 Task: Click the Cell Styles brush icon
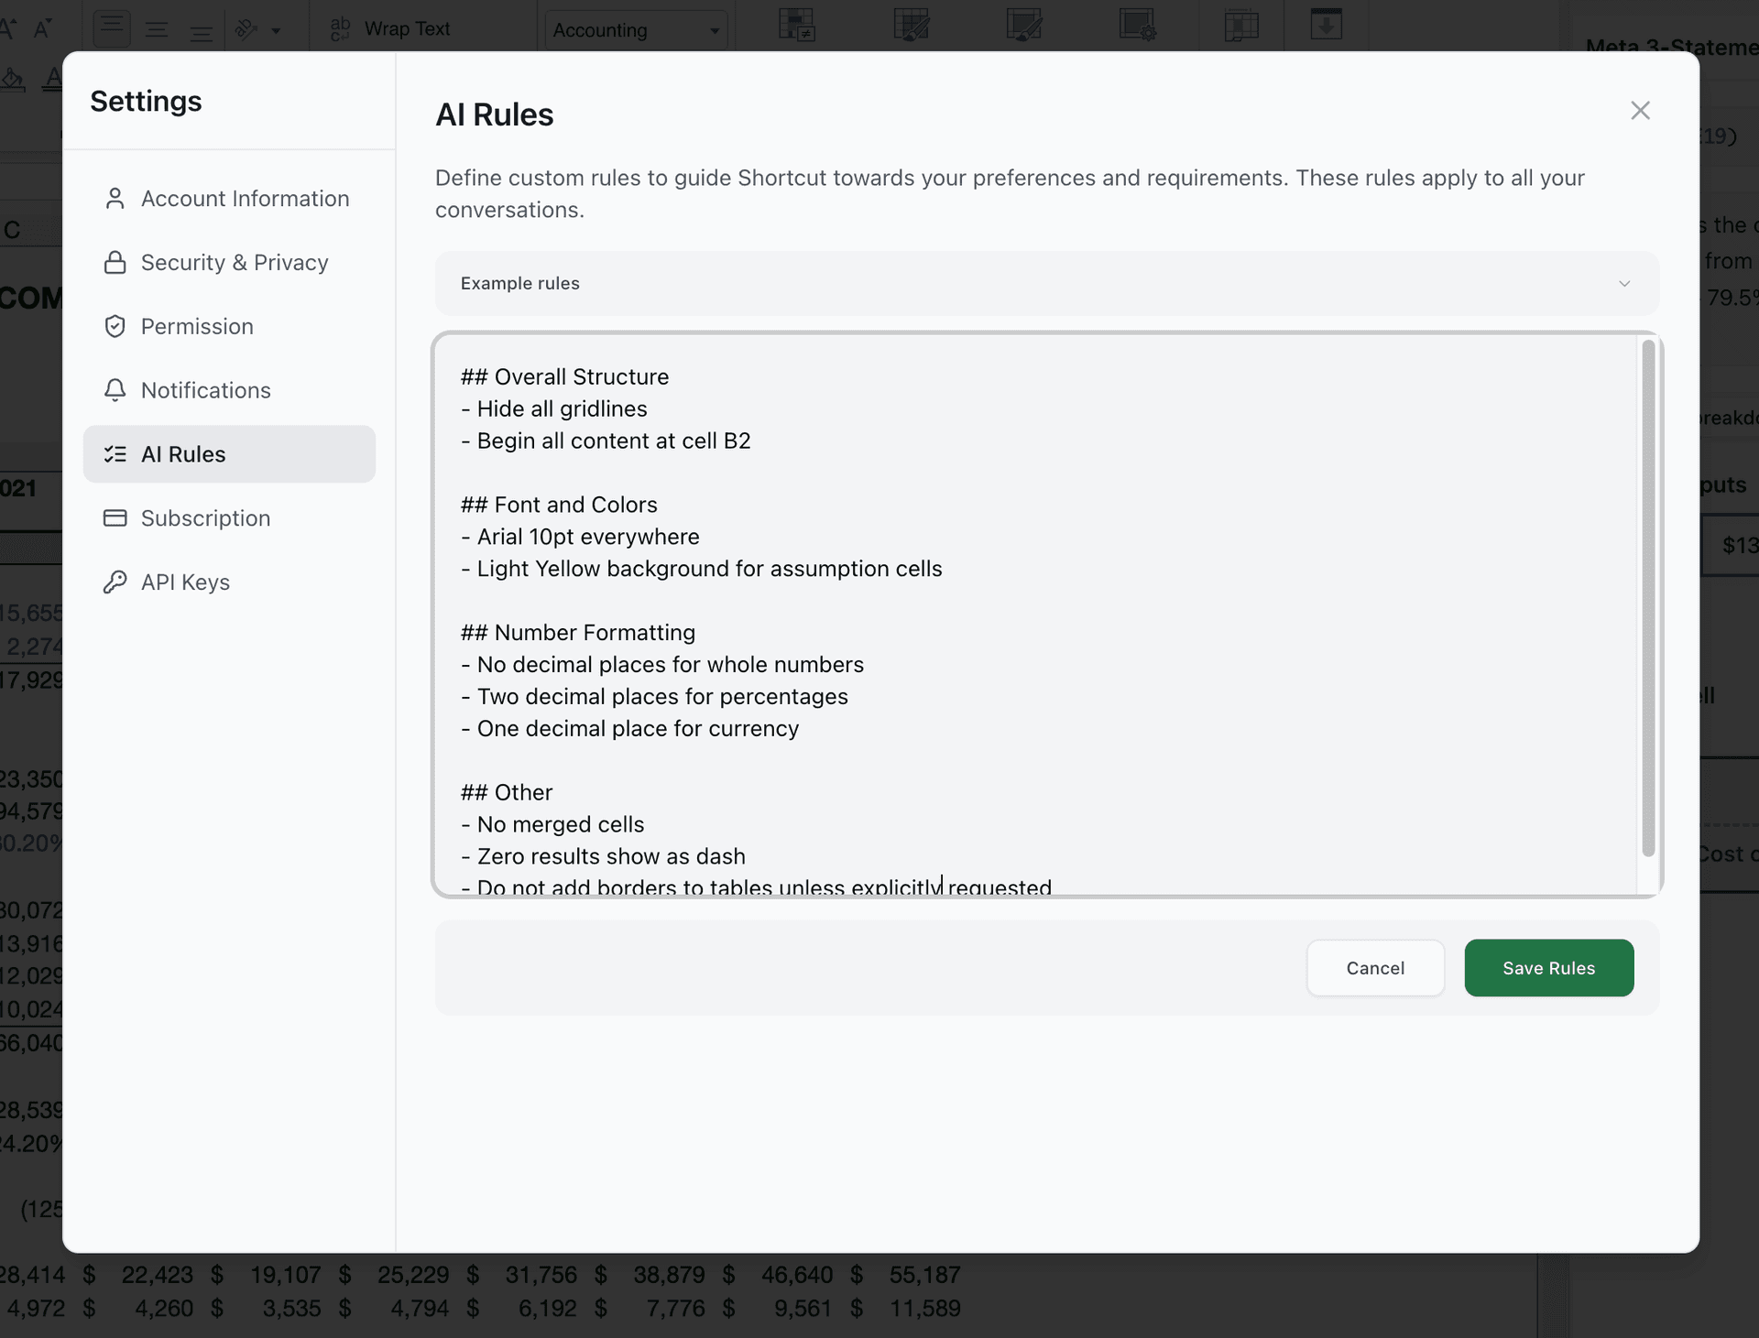(1023, 25)
